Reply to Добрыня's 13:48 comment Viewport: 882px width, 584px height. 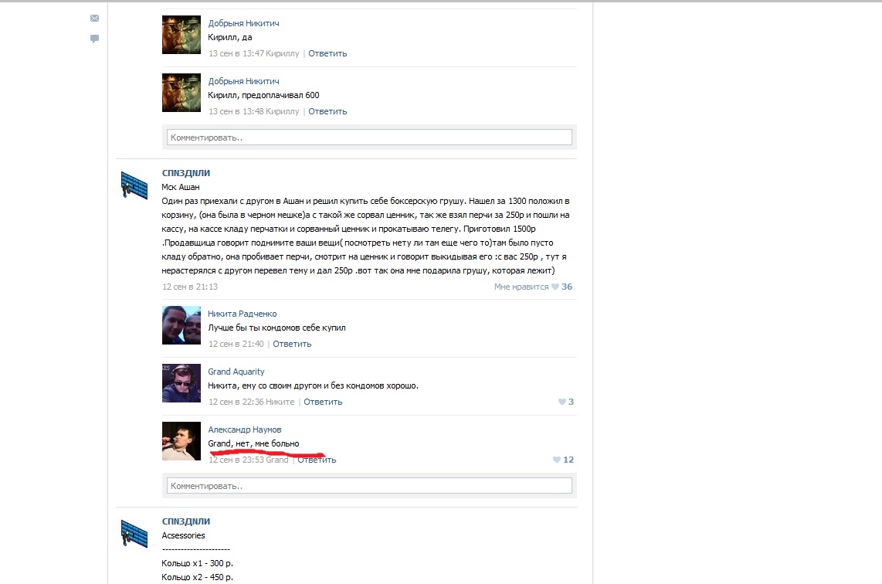(327, 111)
